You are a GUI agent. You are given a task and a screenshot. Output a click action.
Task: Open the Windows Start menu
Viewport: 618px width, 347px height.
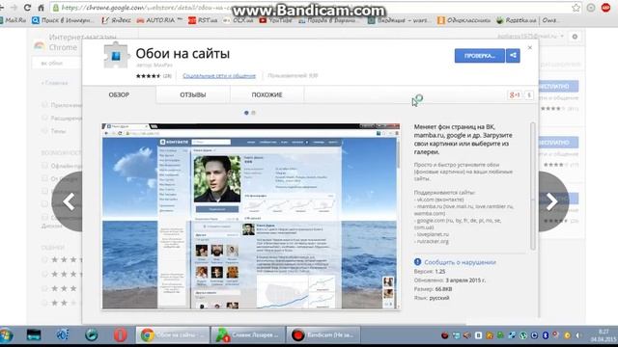click(7, 335)
